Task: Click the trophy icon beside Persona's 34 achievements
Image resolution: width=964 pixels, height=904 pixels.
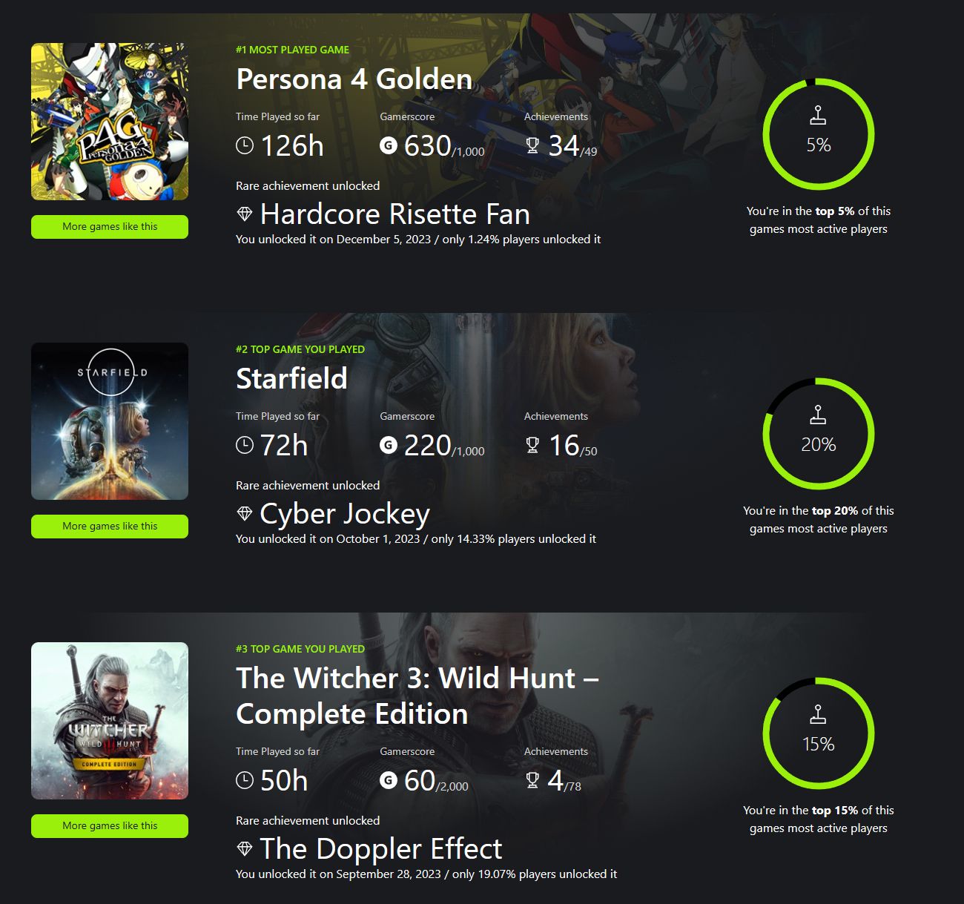Action: (532, 145)
